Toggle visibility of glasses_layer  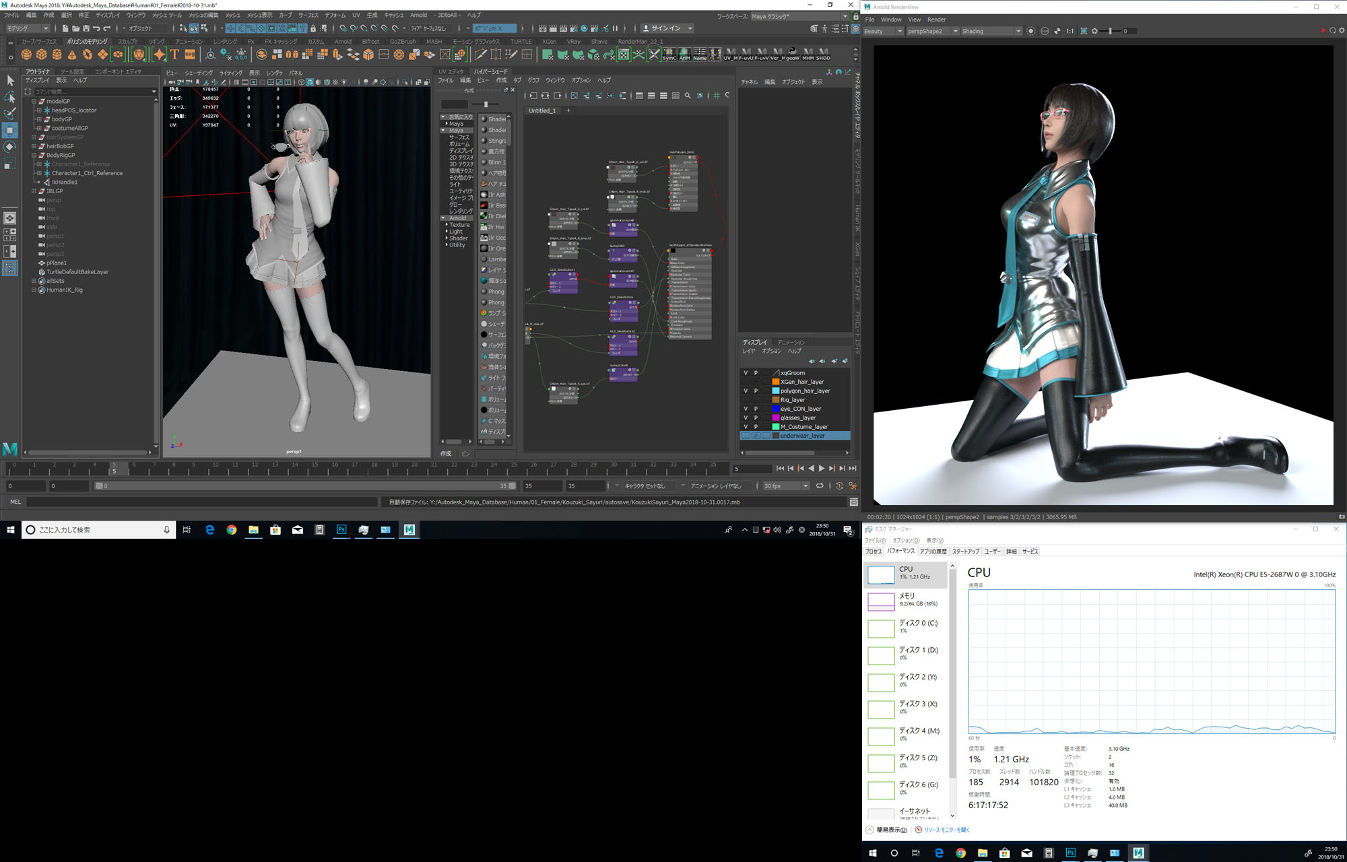click(746, 418)
